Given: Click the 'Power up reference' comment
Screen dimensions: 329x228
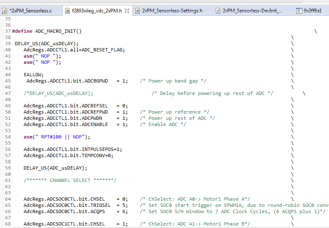Looking at the screenshot, I should 175,112.
